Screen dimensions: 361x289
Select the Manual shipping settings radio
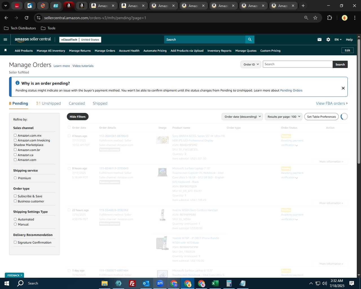(x=15, y=224)
